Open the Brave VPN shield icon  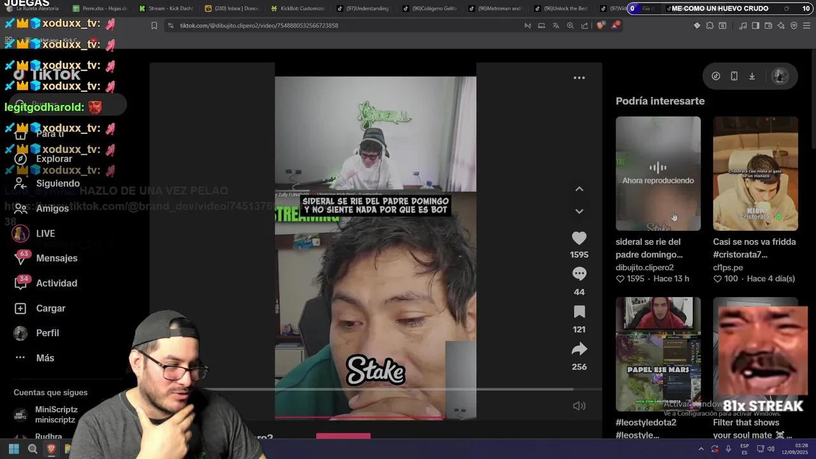[794, 25]
